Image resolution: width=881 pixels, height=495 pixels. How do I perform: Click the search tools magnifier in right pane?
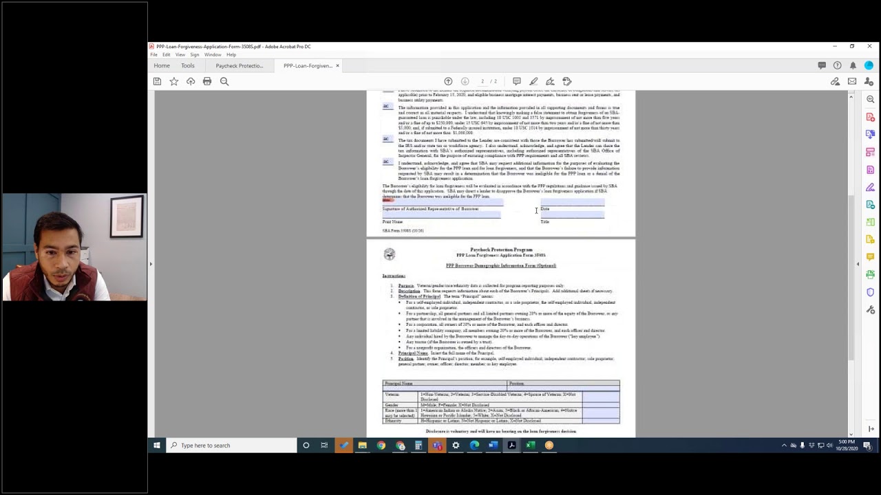[871, 100]
